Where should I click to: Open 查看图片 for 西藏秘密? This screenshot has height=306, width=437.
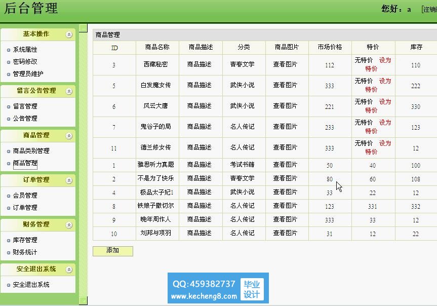[x=285, y=64]
